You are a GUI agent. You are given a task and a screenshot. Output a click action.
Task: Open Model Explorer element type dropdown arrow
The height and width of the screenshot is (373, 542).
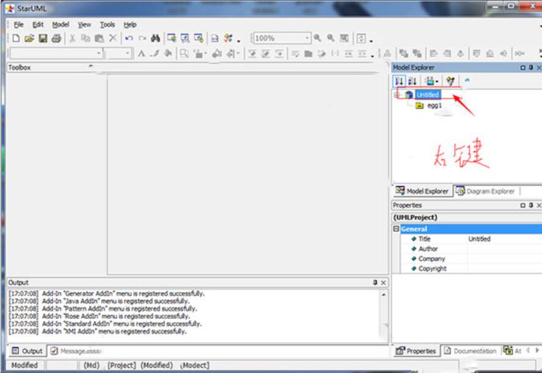pos(437,82)
